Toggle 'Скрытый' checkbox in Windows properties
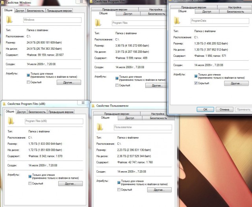Screen dimensions: 252x207 28,82
